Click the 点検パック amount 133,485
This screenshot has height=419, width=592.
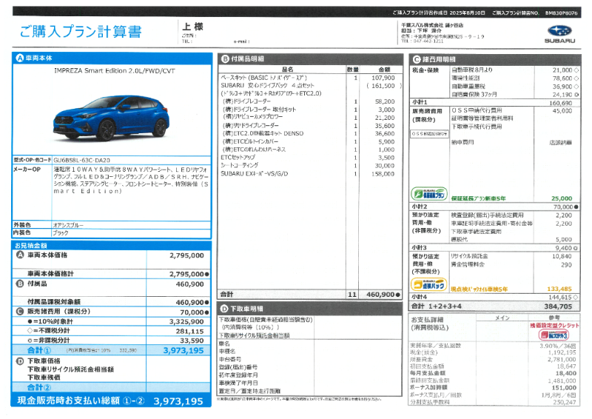[x=559, y=289]
